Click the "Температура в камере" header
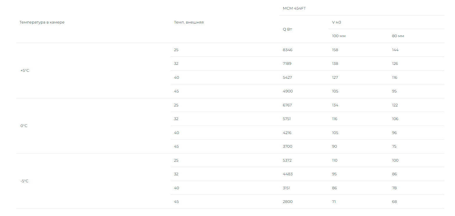 pyautogui.click(x=42, y=22)
